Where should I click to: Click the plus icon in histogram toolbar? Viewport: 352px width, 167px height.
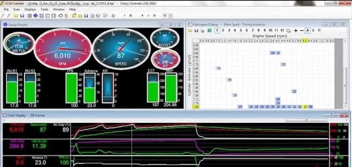coord(296,31)
